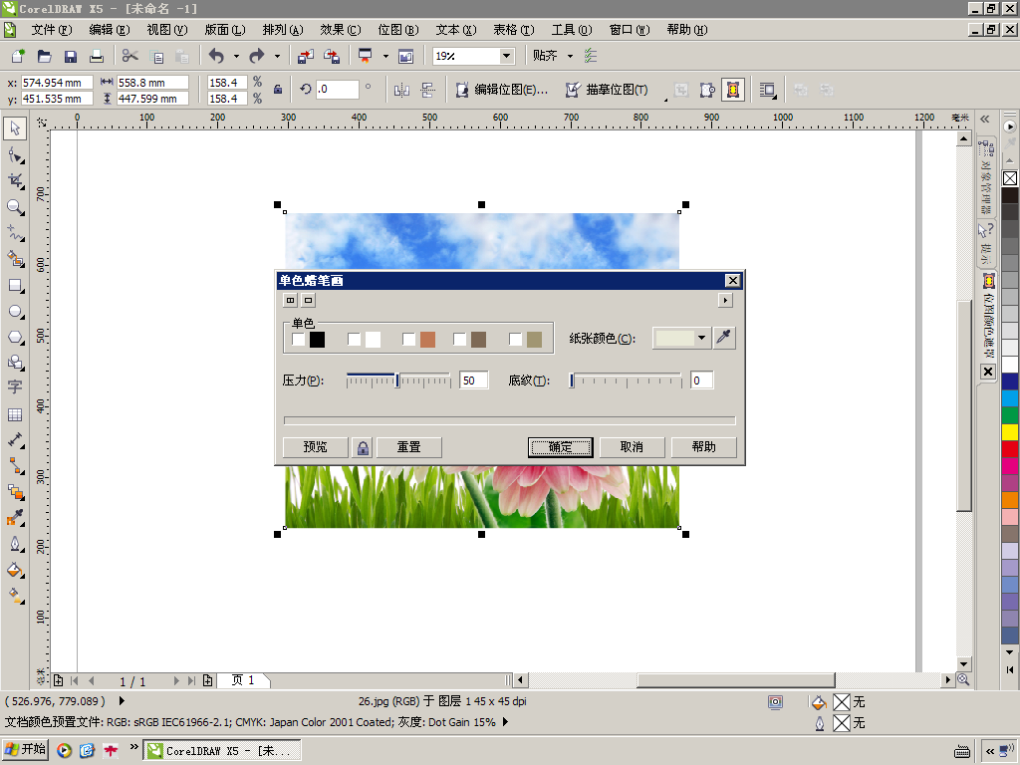Screen dimensions: 1020x765
Task: Expand the redo history arrow
Action: pyautogui.click(x=277, y=56)
